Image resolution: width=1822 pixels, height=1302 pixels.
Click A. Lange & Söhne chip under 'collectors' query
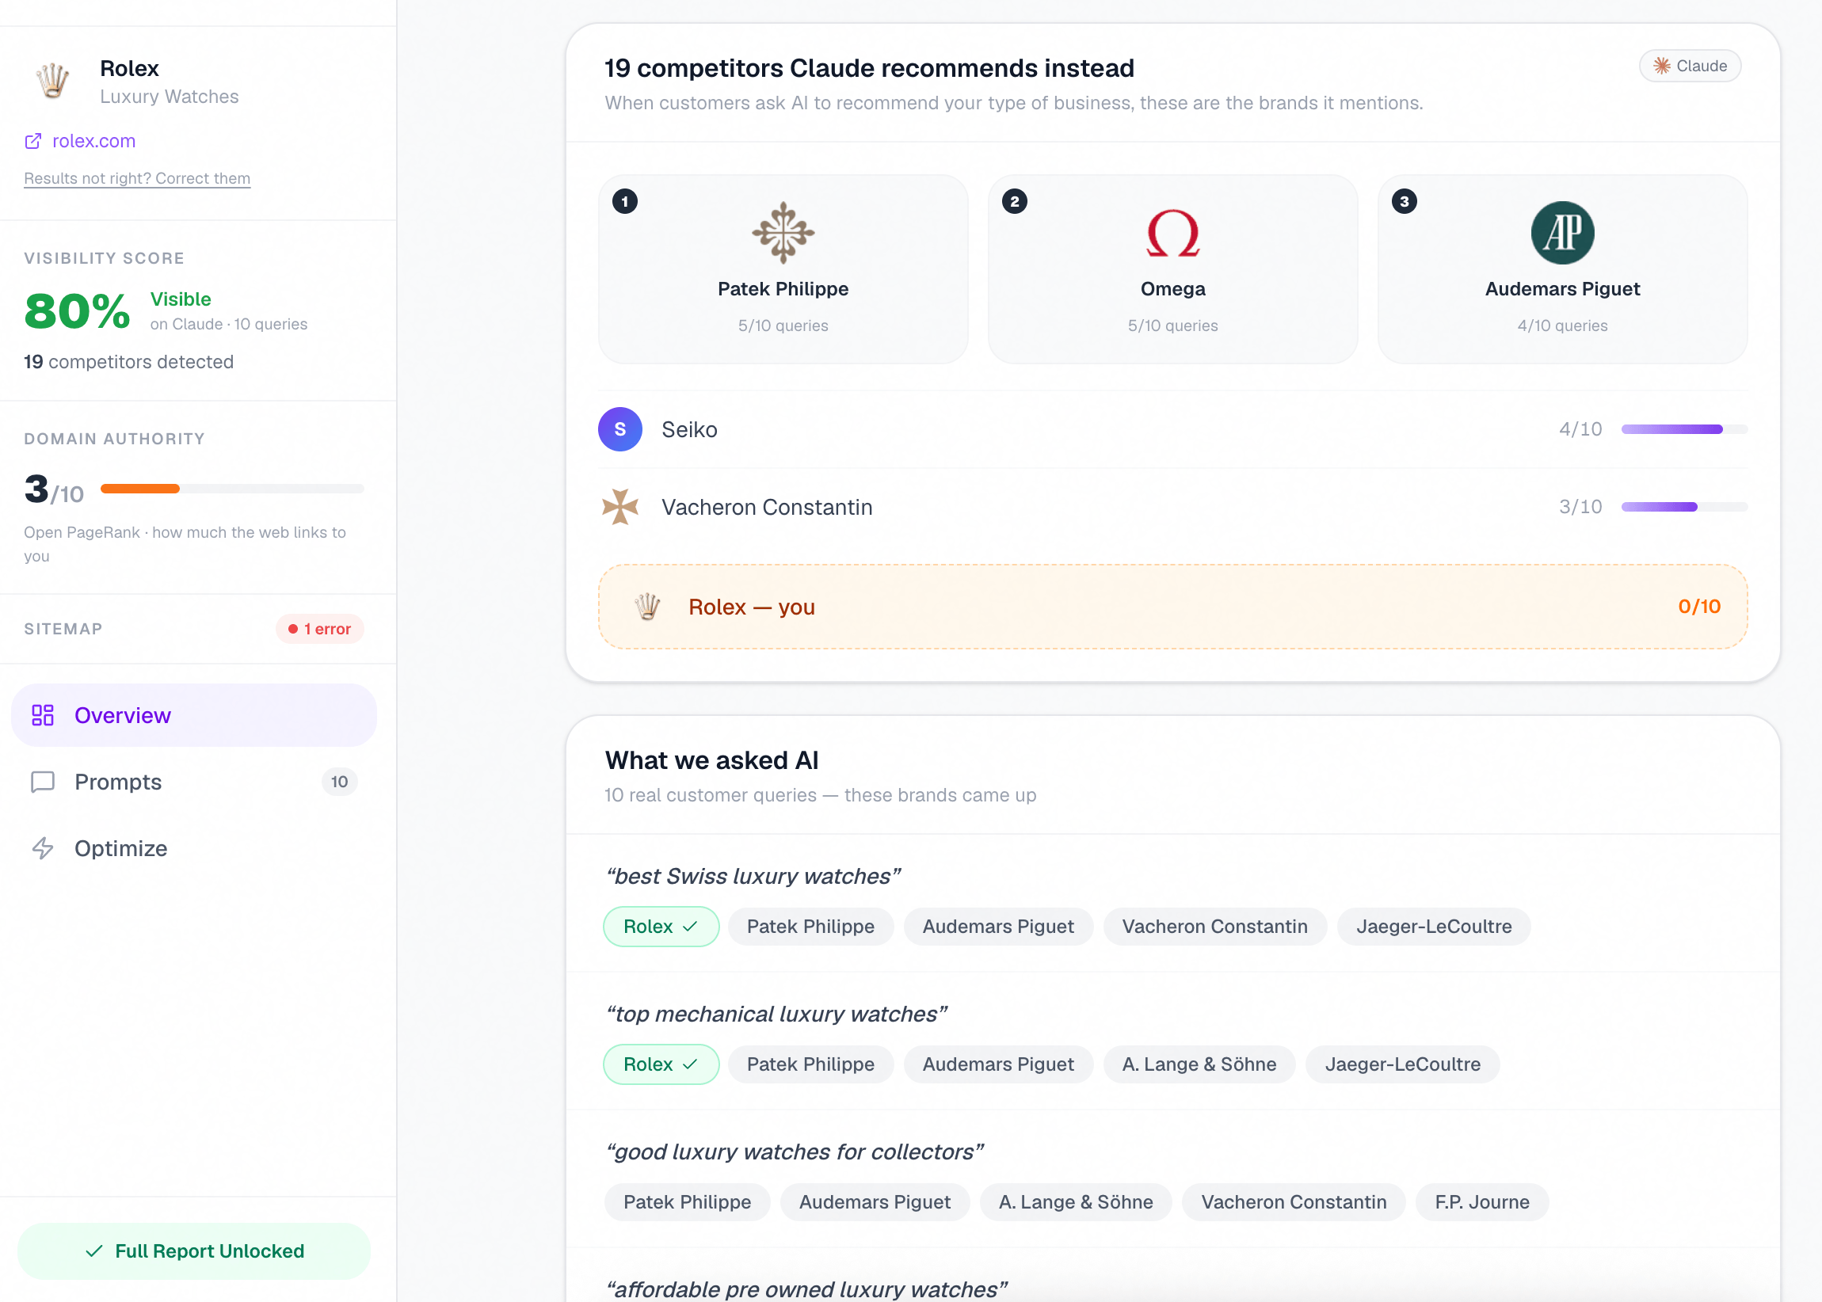(1076, 1201)
